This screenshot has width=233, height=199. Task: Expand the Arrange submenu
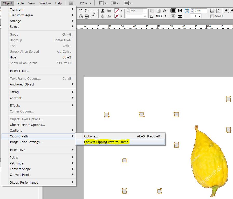[39, 21]
